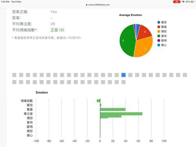Image resolution: width=196 pixels, height=147 pixels.
Task: Click the '專注度' bar chart row label
Action: pyautogui.click(x=28, y=114)
